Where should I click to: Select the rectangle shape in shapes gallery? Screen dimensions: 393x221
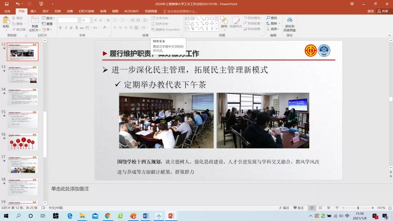tap(207, 19)
